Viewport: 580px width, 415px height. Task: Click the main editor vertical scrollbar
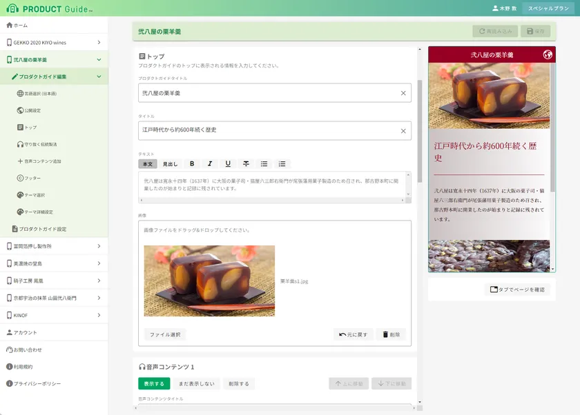pyautogui.click(x=418, y=131)
